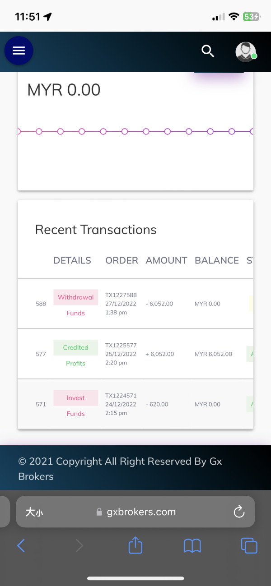
Task: Tap the Safari share icon
Action: click(x=135, y=546)
